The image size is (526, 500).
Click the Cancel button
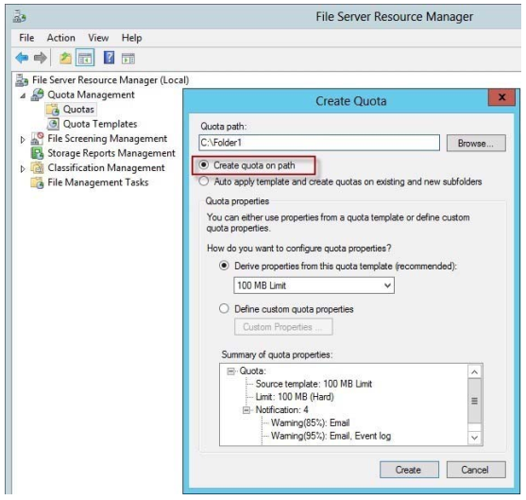click(x=476, y=470)
